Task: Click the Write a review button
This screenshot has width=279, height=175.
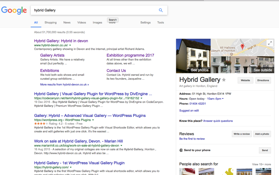Action: 242,134
